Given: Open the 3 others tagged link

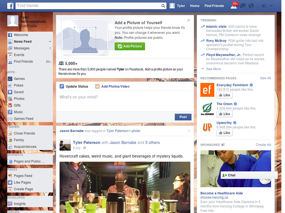Looking at the screenshot, I should point(152,143).
